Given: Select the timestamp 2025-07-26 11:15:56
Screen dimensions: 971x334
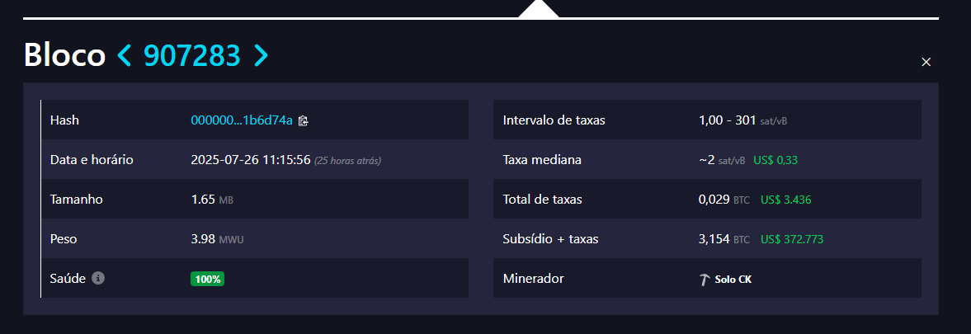Looking at the screenshot, I should (250, 160).
